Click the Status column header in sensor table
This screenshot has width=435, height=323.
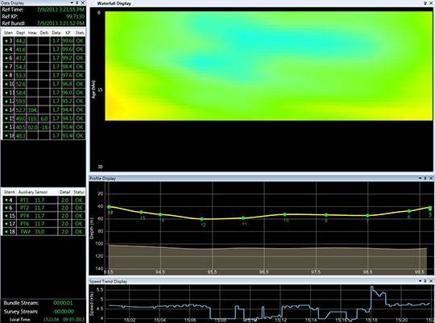(x=80, y=33)
